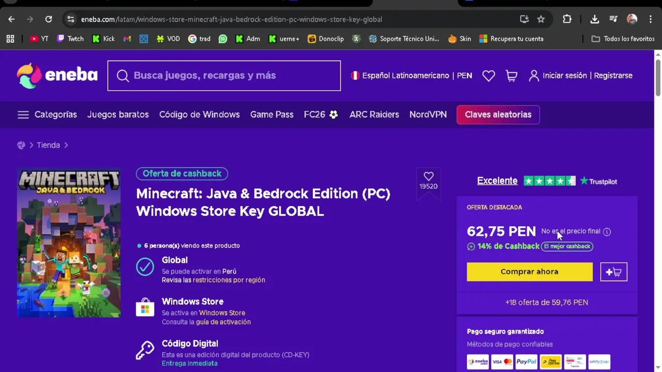The height and width of the screenshot is (372, 662).
Task: Click the 14% de Cashback text
Action: point(508,246)
